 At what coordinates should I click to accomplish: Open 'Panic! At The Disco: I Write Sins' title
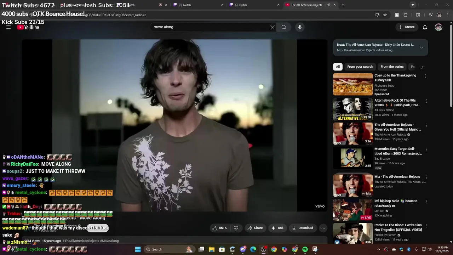(x=398, y=227)
